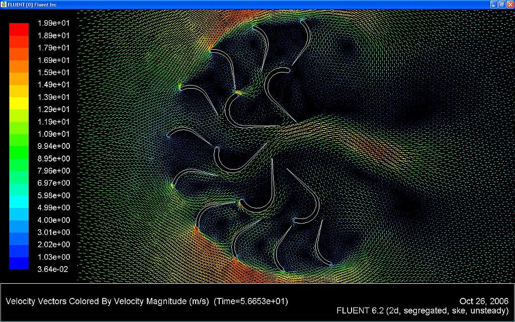Click the 1.19e+01 legend value
515x322 pixels.
(x=53, y=122)
